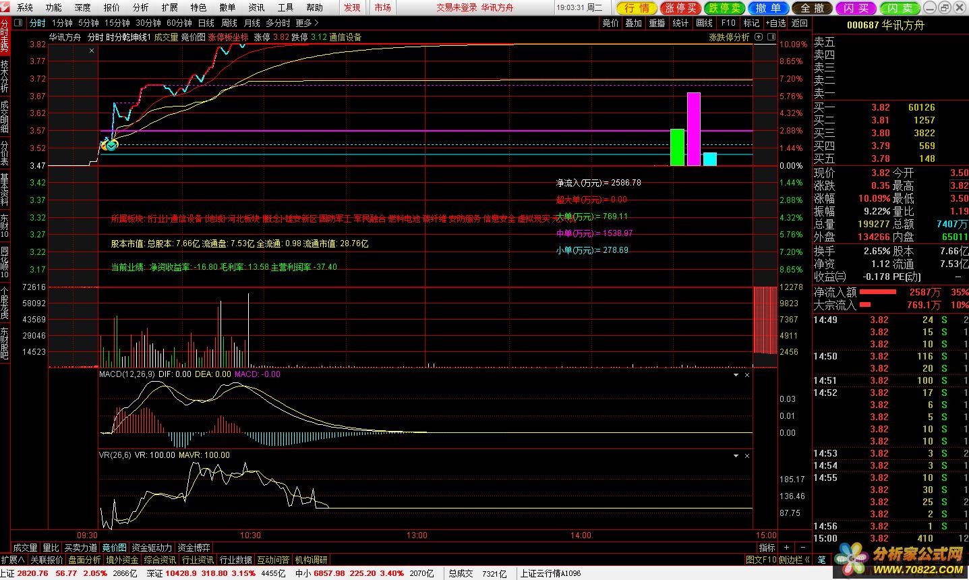Select the 多分时 multi-day view
This screenshot has width=969, height=580.
coord(278,23)
